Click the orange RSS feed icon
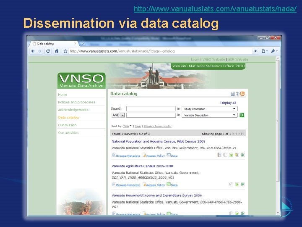Image resolution: width=302 pixels, height=227 pixels. tap(242, 94)
